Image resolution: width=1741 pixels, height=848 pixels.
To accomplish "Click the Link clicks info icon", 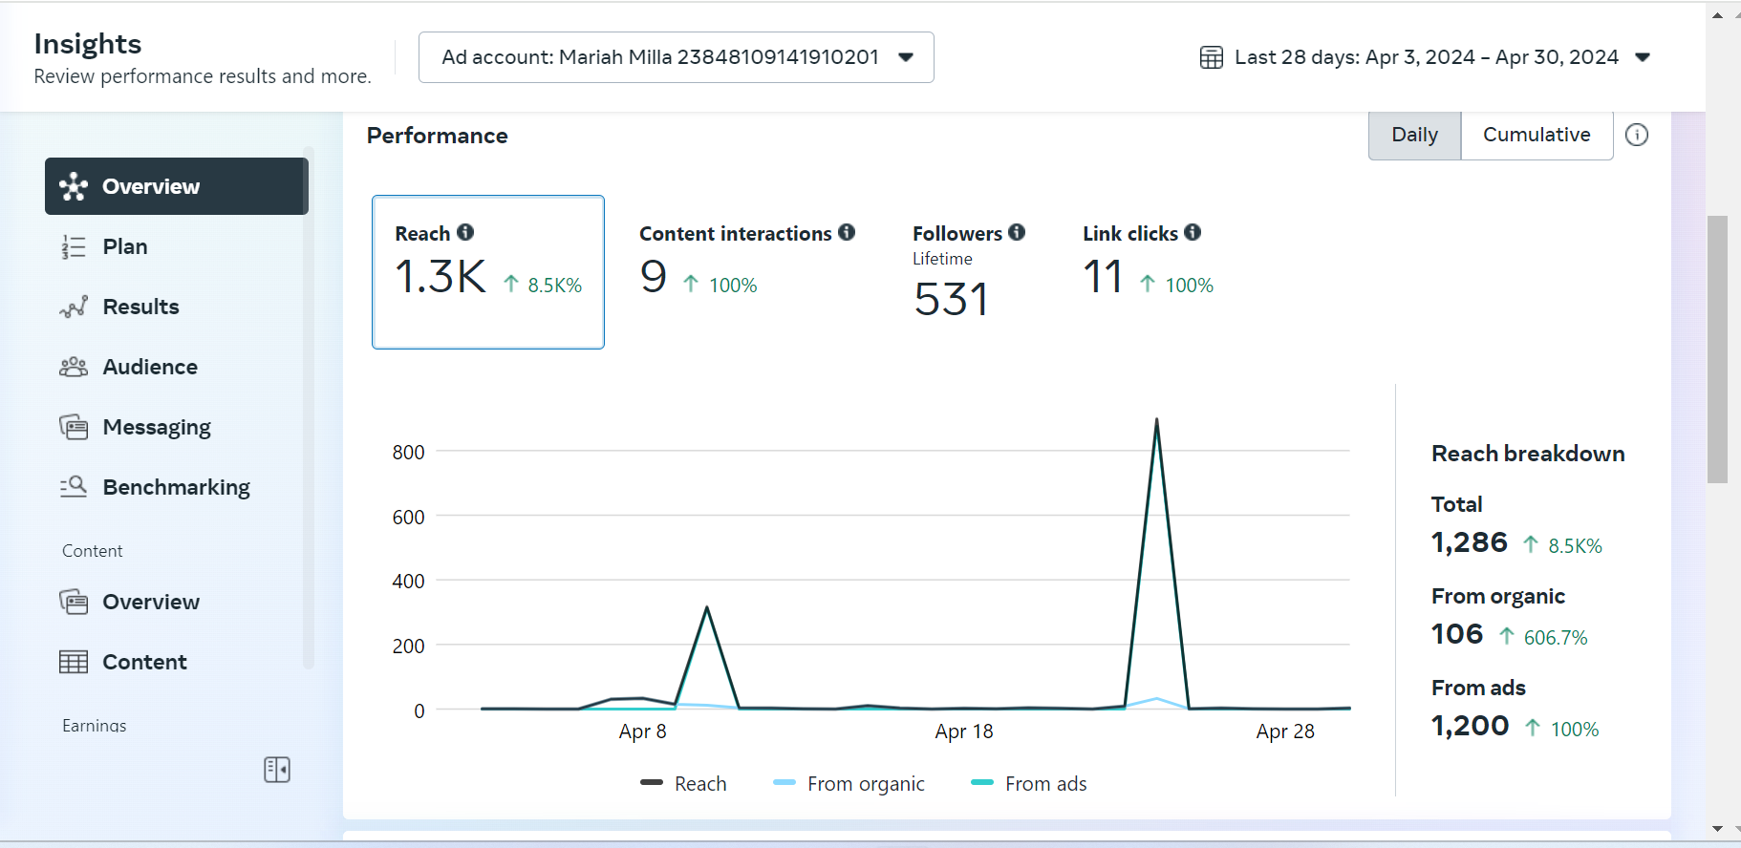I will coord(1193,232).
